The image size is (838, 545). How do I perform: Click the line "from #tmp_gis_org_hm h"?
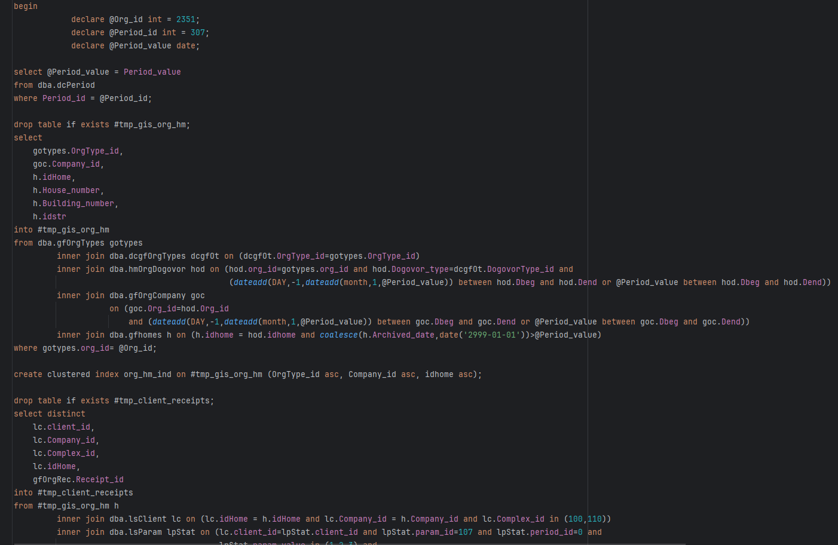tap(66, 506)
